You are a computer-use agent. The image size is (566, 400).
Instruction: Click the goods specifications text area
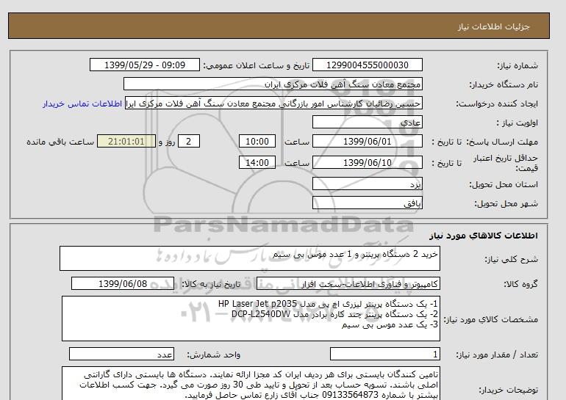251,319
